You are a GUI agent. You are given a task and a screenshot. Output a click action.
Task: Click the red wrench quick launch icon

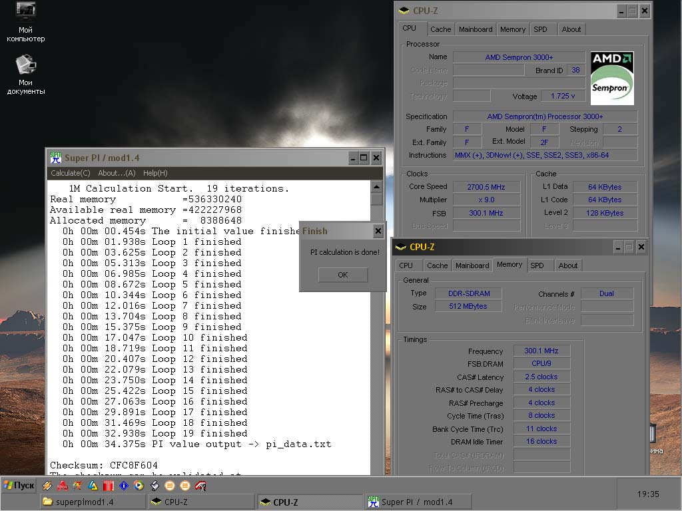click(x=200, y=486)
